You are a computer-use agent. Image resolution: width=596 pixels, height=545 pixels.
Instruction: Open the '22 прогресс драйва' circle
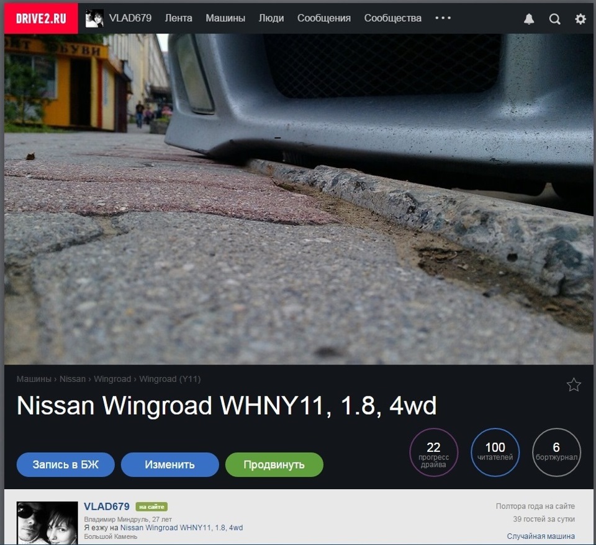click(433, 453)
